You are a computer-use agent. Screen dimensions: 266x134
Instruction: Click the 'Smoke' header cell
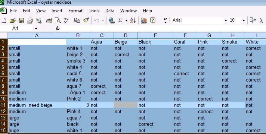coord(233,42)
